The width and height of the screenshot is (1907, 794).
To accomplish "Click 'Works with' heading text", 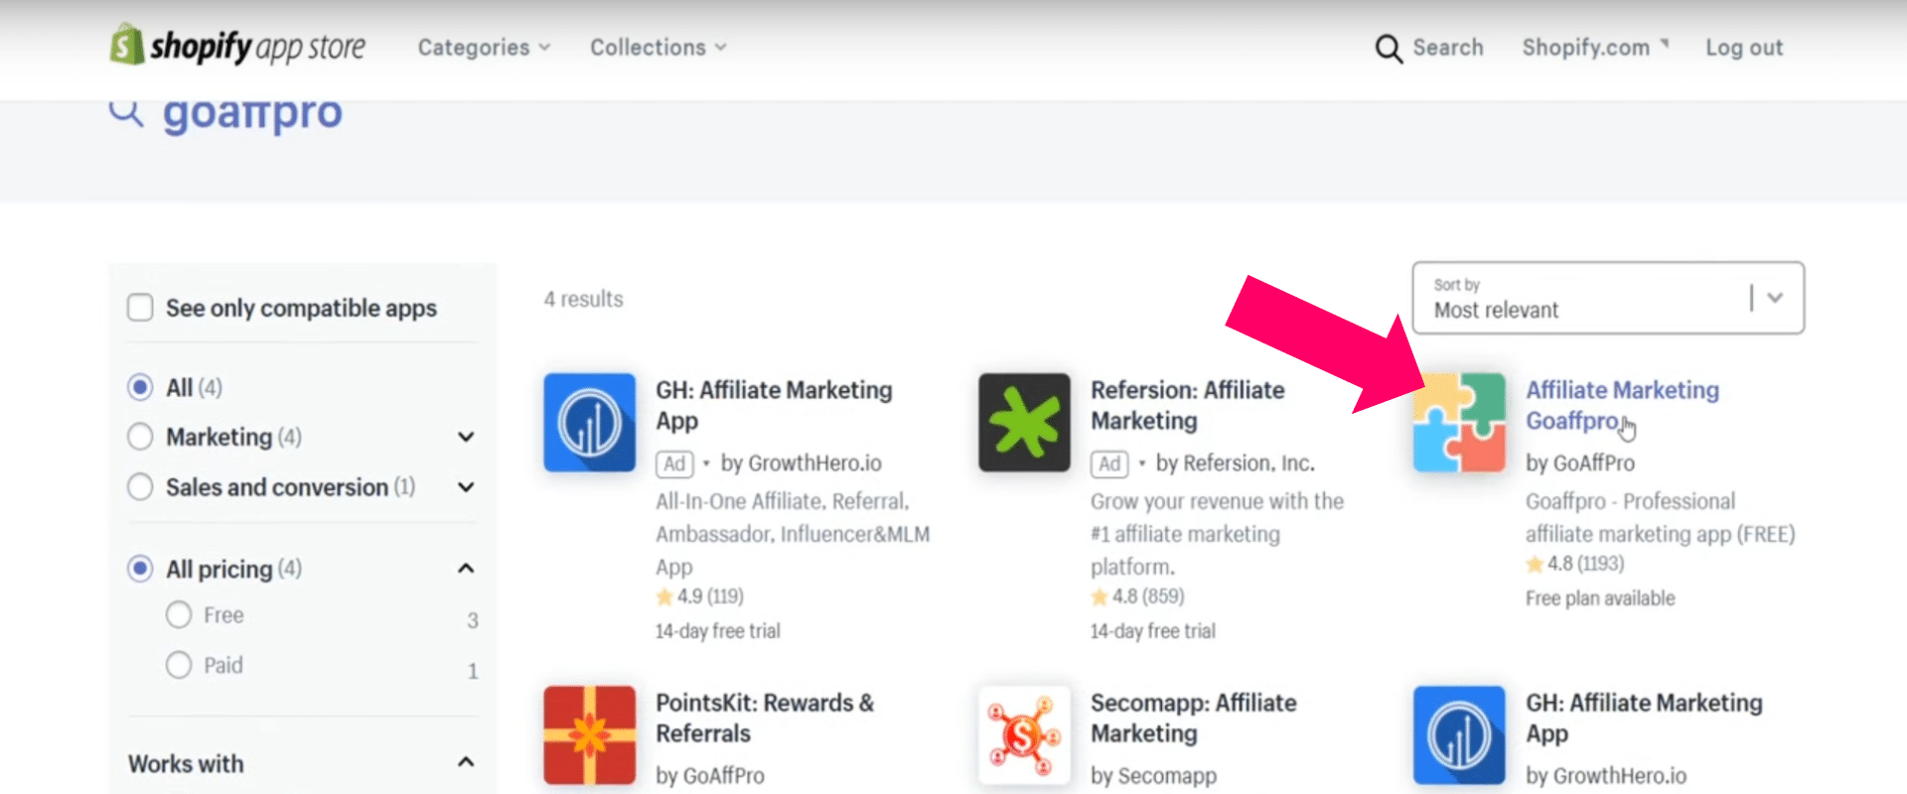I will [186, 763].
